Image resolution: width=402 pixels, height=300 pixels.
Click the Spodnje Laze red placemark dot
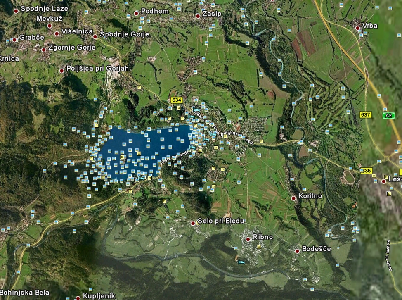coord(16,11)
